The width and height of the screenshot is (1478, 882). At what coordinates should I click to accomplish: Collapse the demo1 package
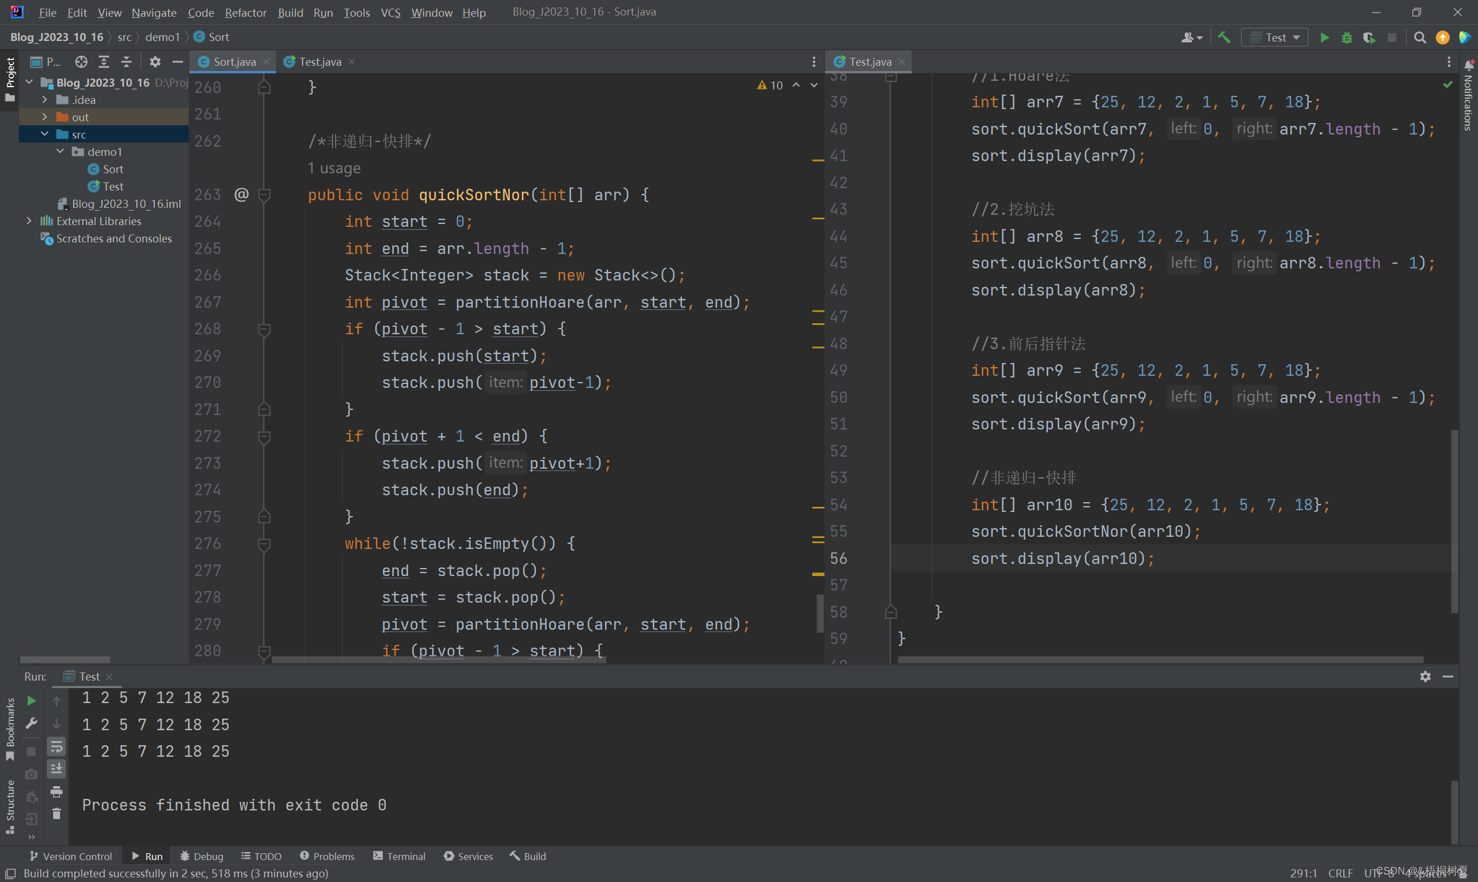(x=60, y=152)
